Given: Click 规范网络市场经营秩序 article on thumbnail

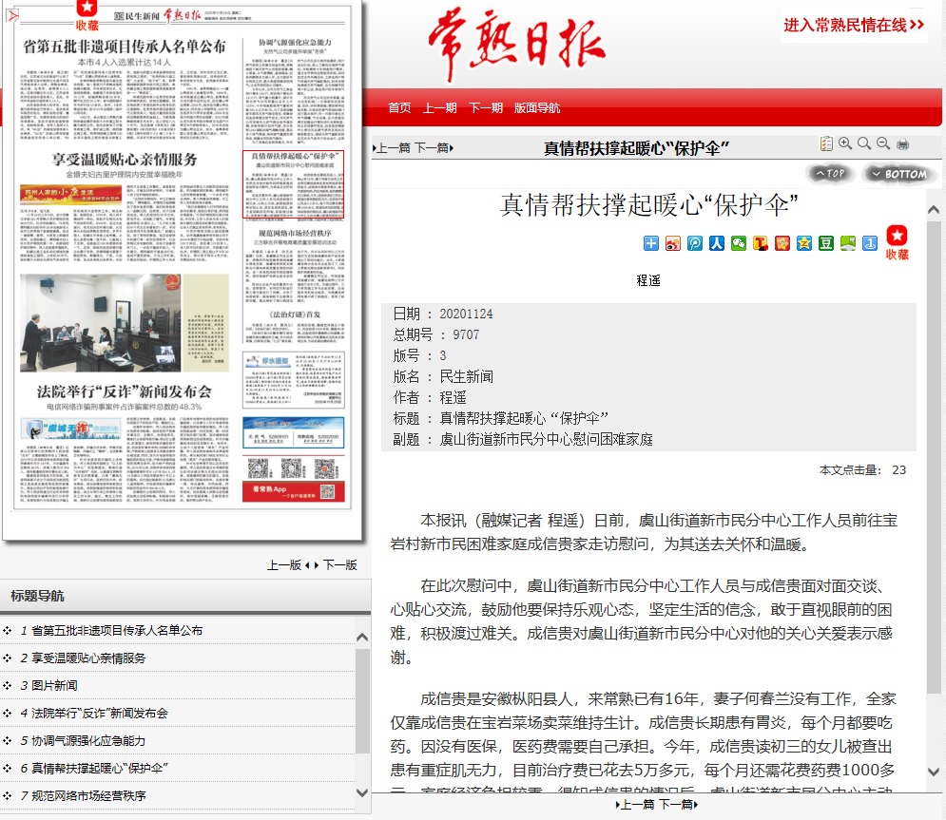Looking at the screenshot, I should coord(295,264).
